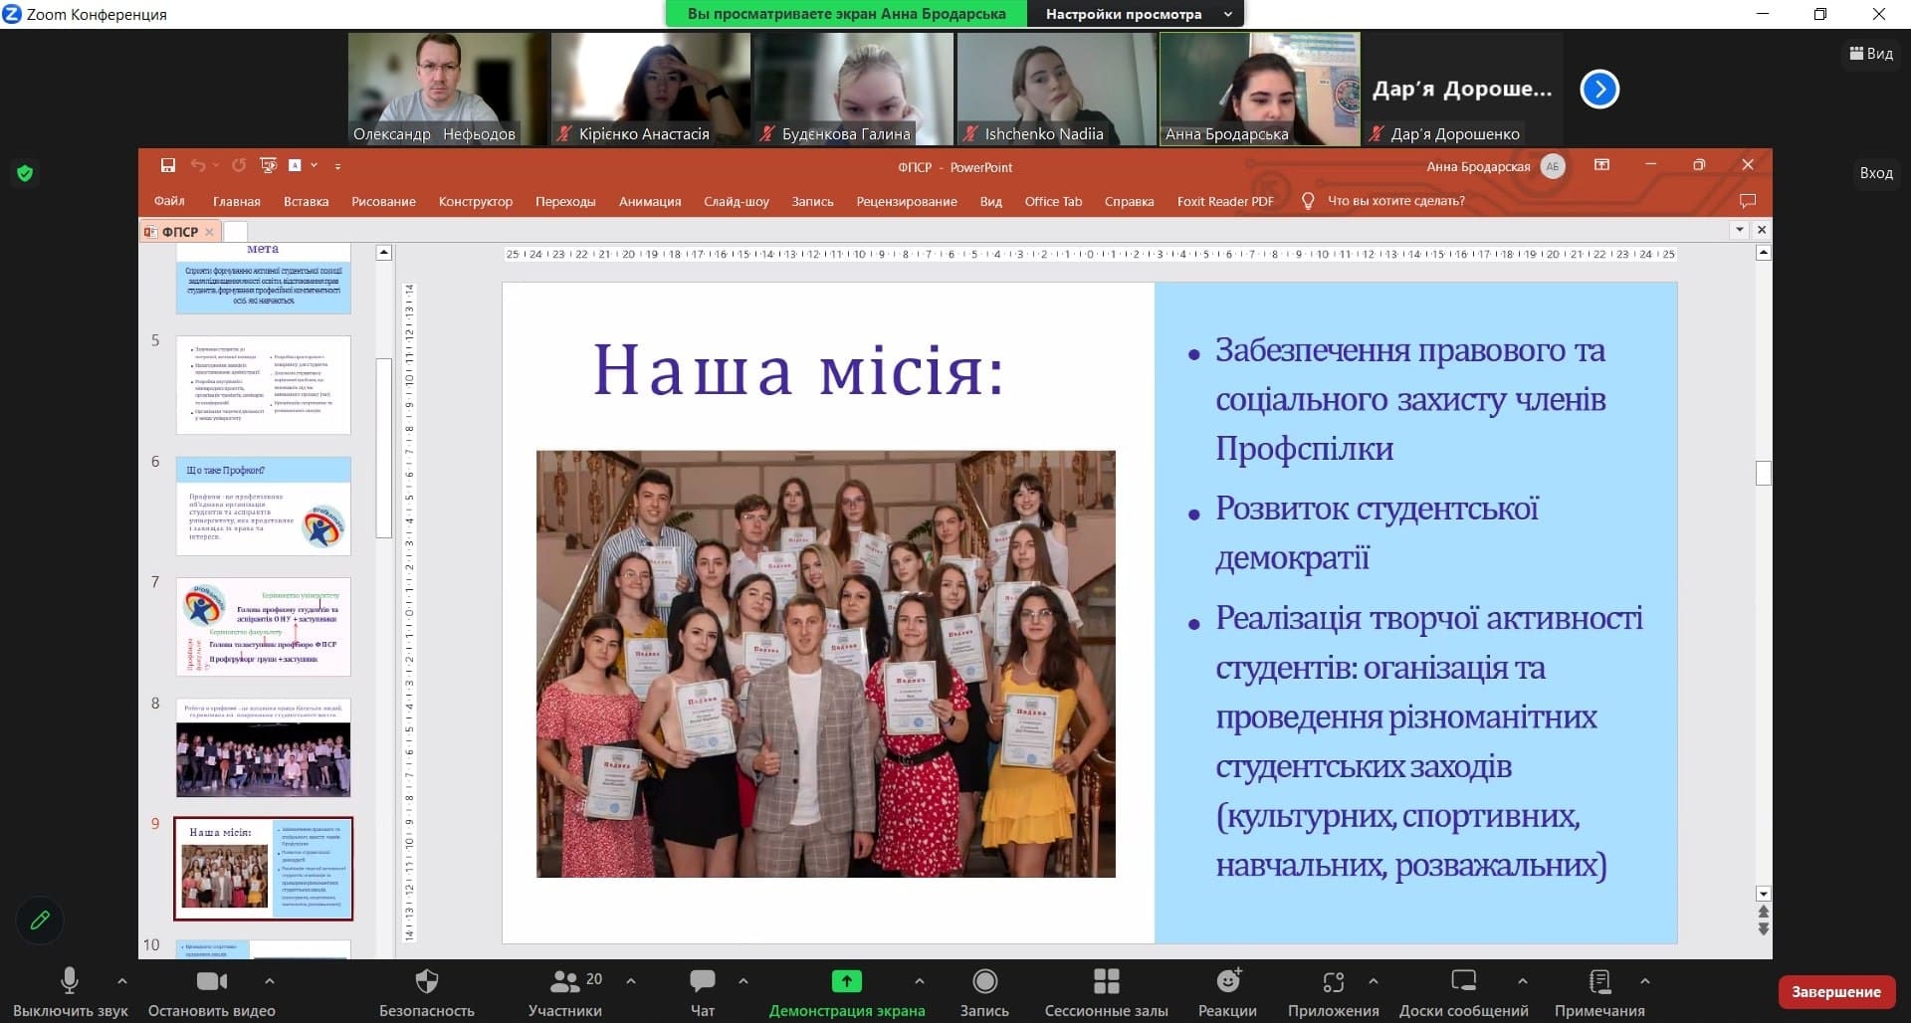This screenshot has height=1023, width=1911.
Task: Click the АБ account avatar
Action: [1553, 166]
